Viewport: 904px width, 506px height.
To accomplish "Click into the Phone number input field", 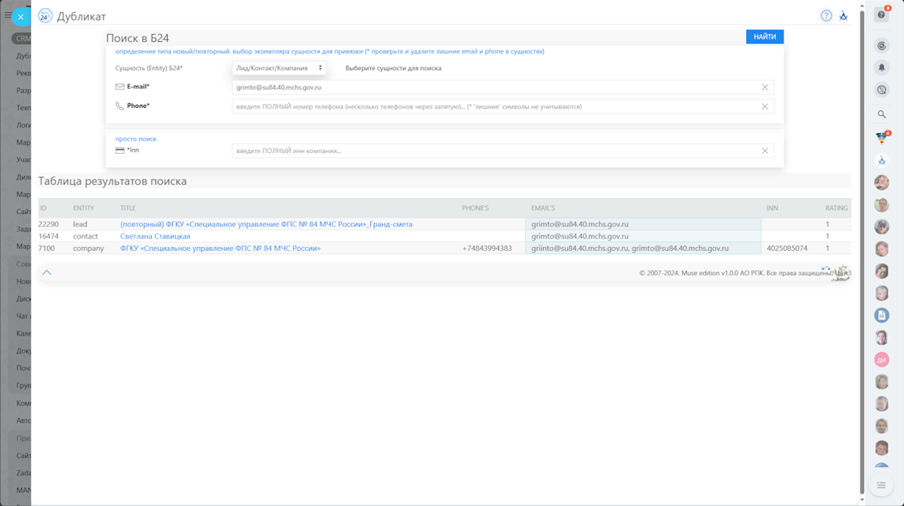I will 492,106.
